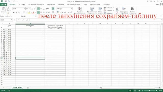The image size is (163, 92).
Task: Apply fill color with the paint bucket
Action: pos(29,13)
